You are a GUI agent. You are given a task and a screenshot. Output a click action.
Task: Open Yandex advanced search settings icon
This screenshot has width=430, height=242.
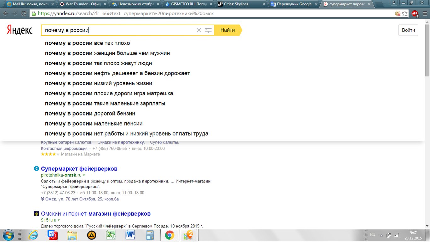pyautogui.click(x=208, y=30)
